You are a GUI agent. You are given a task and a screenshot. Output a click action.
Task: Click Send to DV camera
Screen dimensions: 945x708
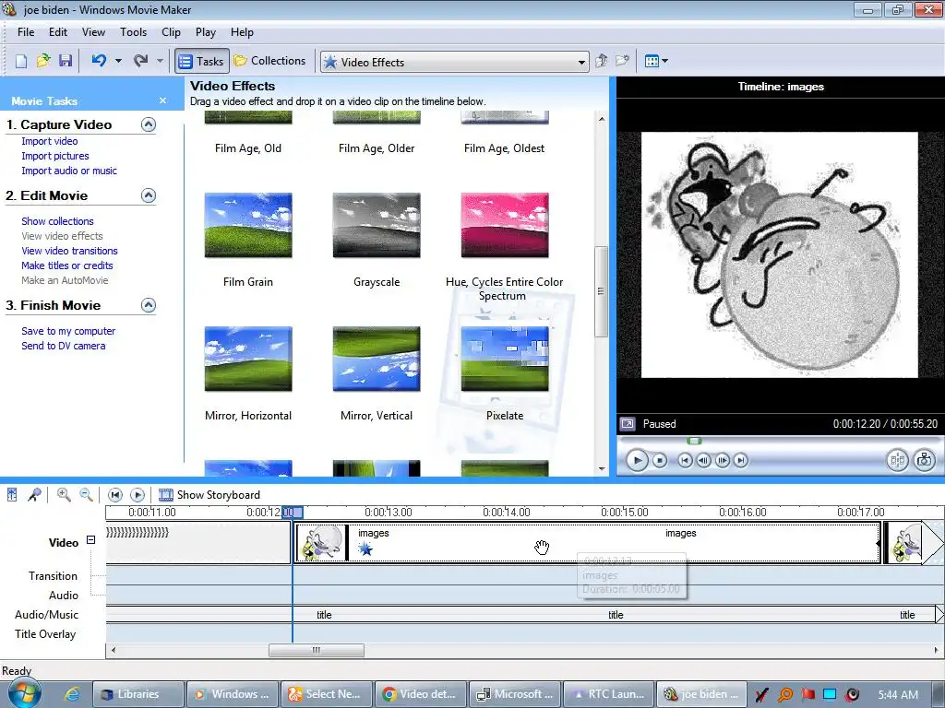[x=64, y=346]
